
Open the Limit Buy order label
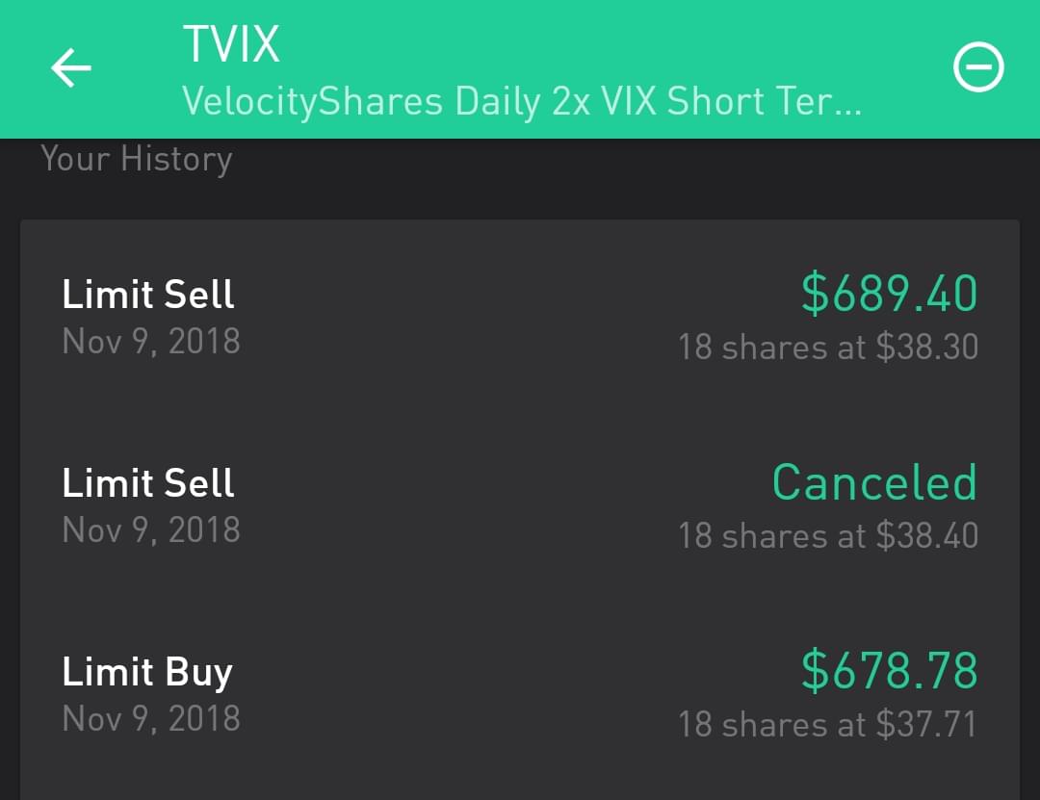click(147, 672)
